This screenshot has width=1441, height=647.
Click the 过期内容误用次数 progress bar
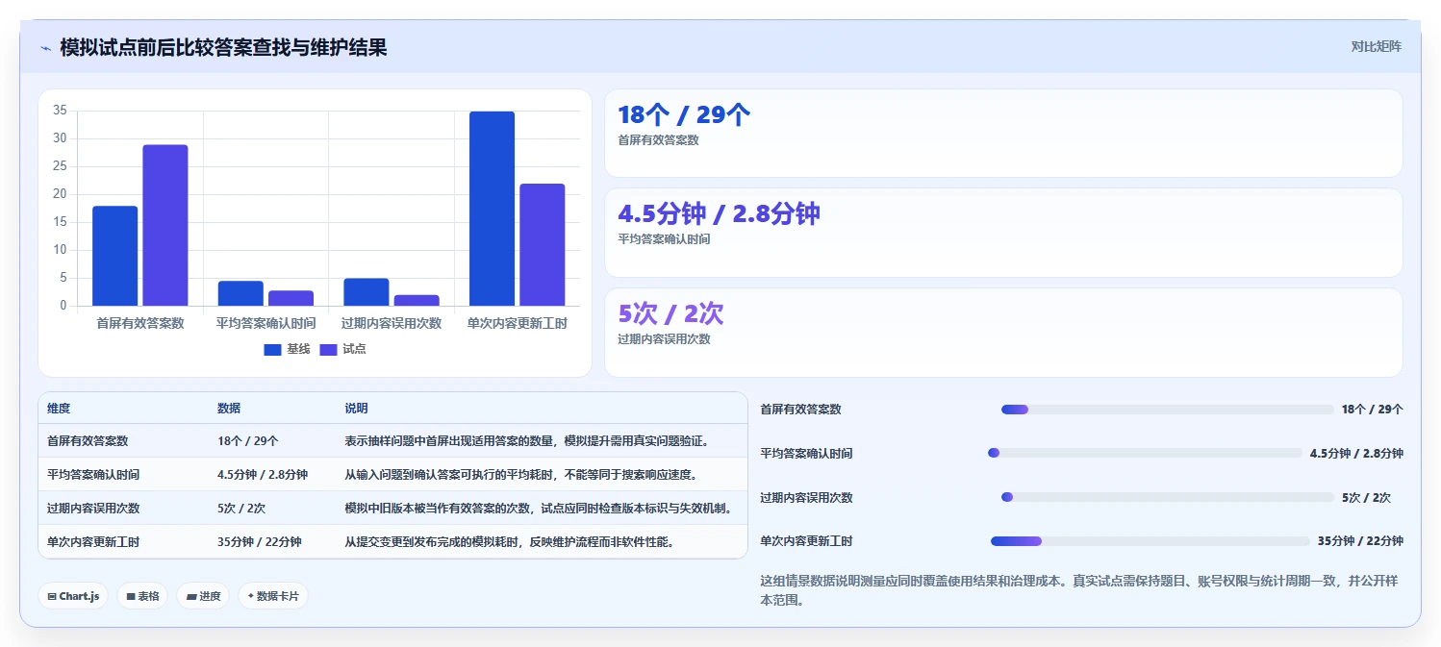pos(1168,497)
